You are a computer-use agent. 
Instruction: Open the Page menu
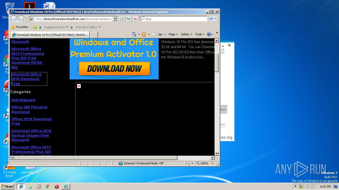click(173, 34)
